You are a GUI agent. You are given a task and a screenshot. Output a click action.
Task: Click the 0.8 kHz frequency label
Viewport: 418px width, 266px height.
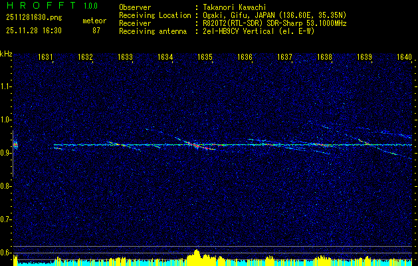pos(5,186)
